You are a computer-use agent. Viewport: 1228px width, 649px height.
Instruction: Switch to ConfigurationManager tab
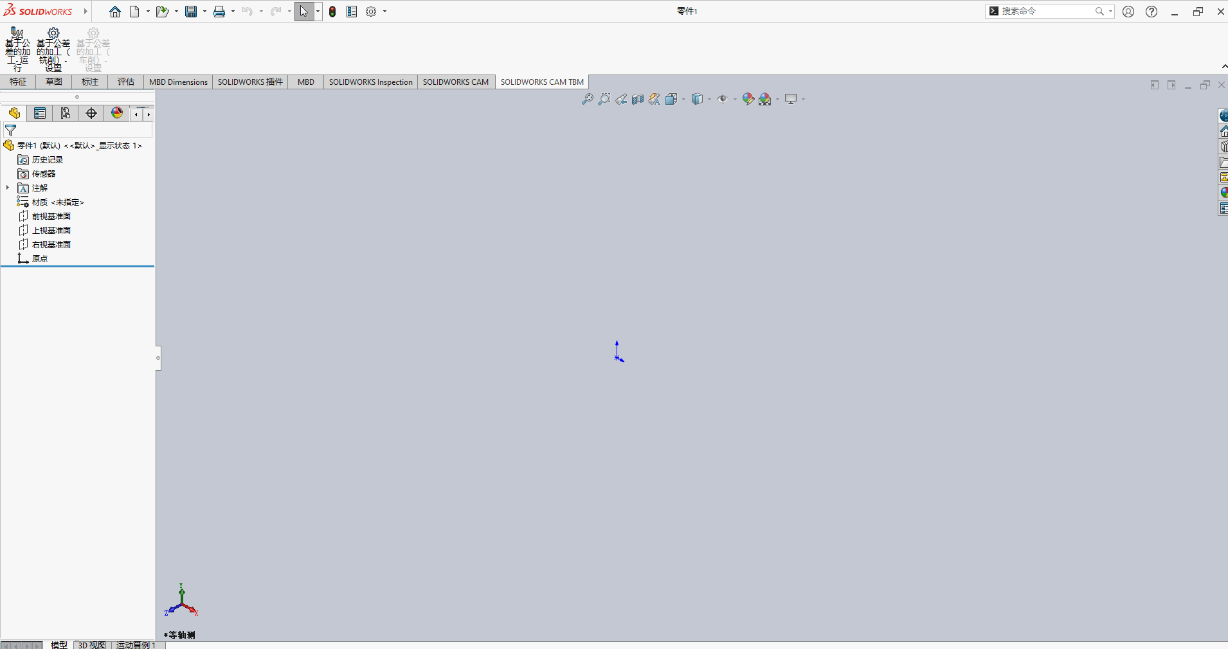coord(66,114)
